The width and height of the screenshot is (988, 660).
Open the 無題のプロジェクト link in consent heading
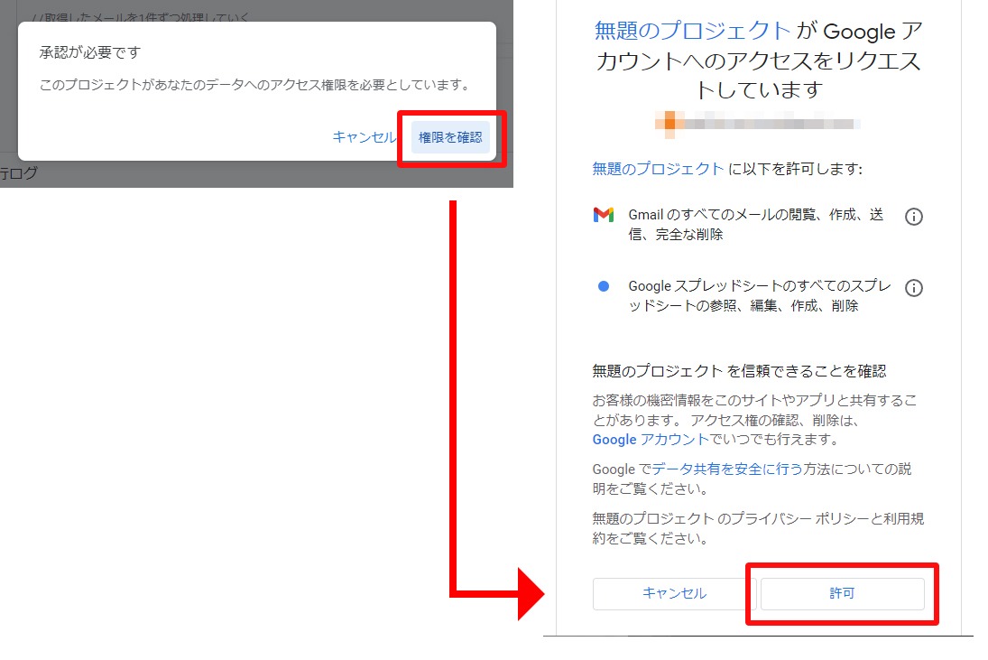click(692, 31)
